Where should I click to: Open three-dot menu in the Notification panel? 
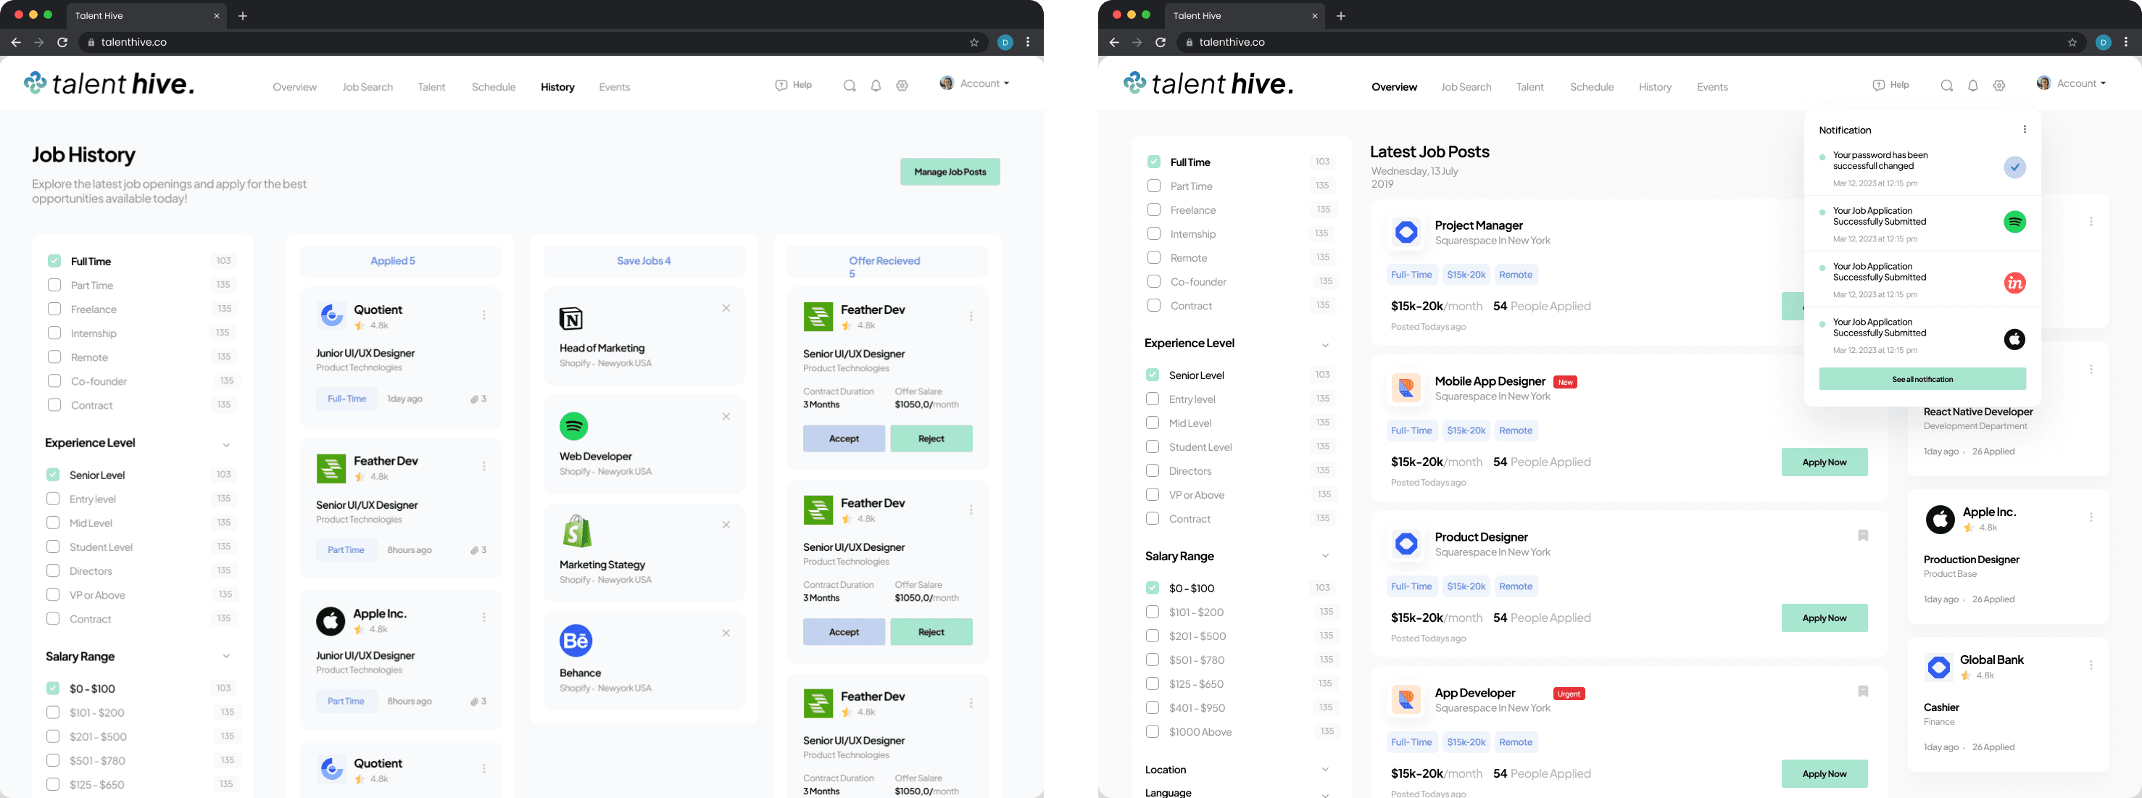2024,130
